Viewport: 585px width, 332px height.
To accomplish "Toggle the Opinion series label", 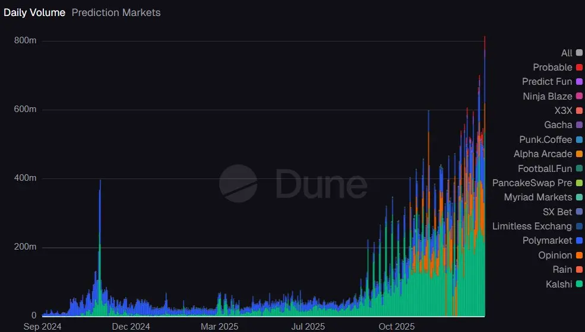I will point(555,256).
